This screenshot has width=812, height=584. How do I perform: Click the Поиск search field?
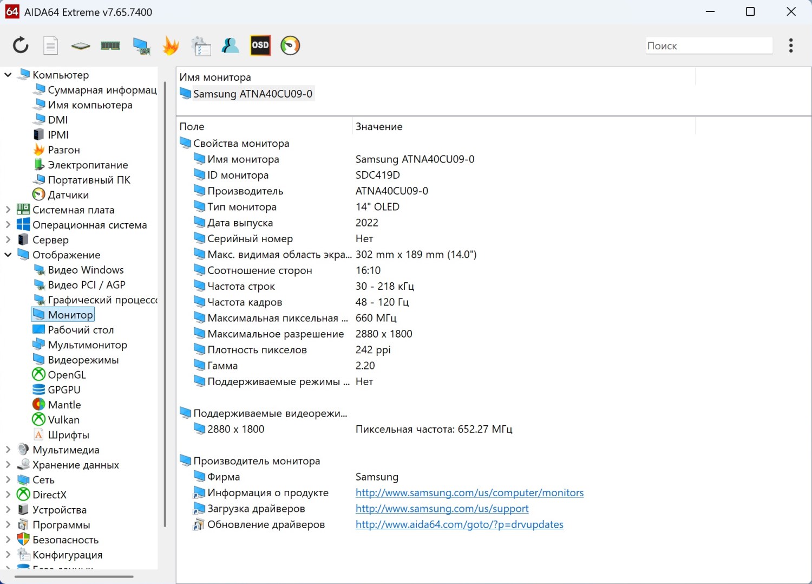pyautogui.click(x=709, y=46)
